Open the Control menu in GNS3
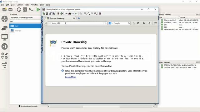The width and height of the screenshot is (200, 112). tap(19, 5)
